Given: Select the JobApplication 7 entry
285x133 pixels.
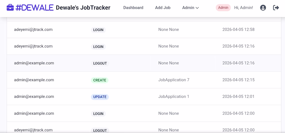Looking at the screenshot, I should tap(174, 80).
